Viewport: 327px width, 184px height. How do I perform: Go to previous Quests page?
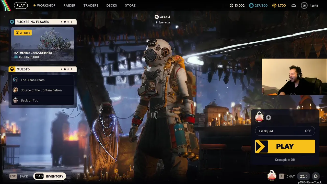(62, 69)
